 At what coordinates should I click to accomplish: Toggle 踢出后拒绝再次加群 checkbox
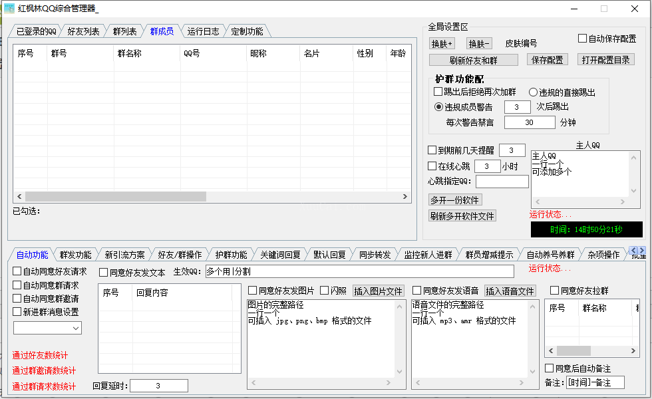[438, 92]
